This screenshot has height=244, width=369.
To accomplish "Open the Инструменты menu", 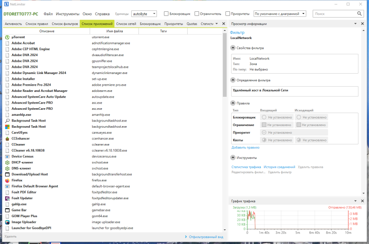I will pos(68,14).
